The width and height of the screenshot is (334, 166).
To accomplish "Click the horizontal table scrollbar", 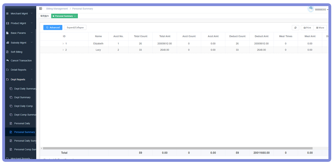I will tap(178, 148).
